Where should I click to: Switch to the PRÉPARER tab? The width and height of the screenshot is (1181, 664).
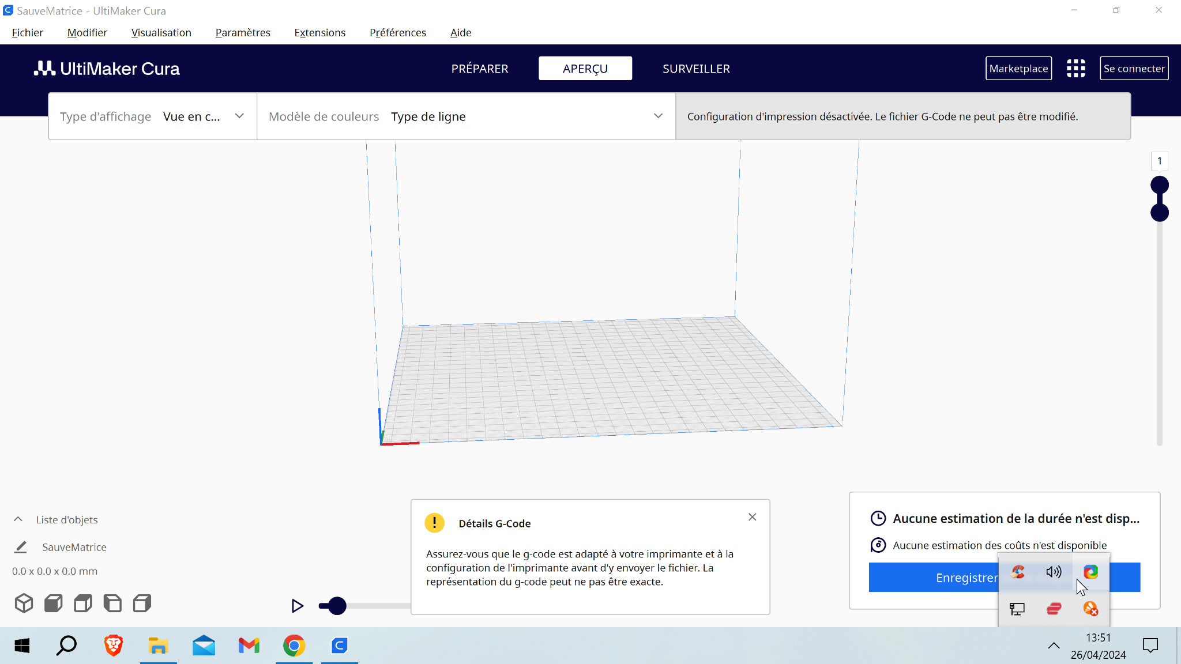point(479,69)
